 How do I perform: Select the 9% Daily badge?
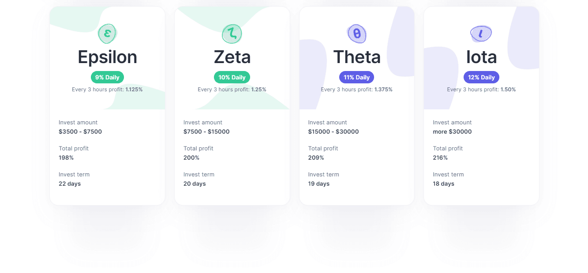pos(107,77)
